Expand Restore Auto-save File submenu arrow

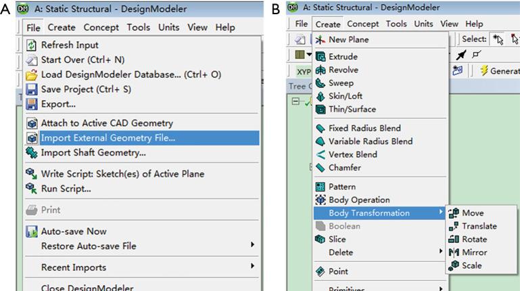click(x=252, y=245)
